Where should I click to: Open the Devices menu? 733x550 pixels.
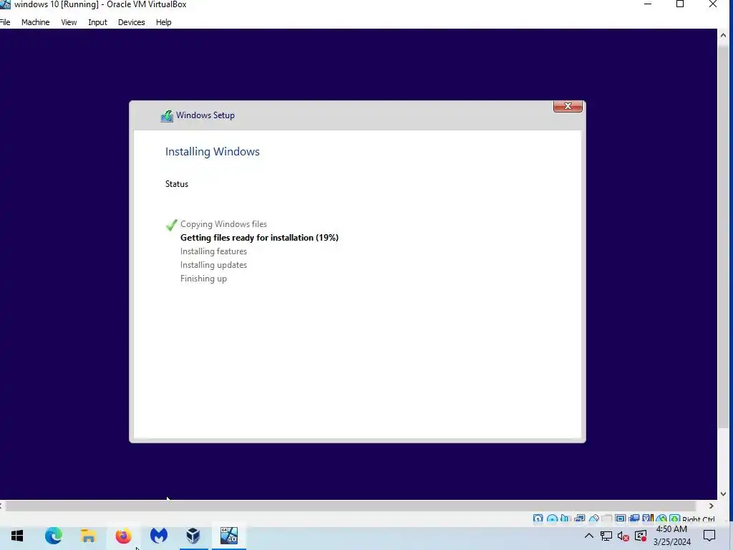tap(132, 22)
